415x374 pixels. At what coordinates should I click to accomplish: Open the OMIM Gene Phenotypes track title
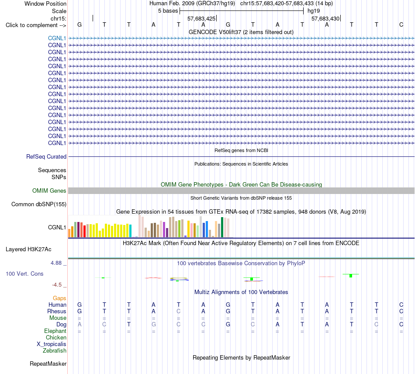point(241,184)
